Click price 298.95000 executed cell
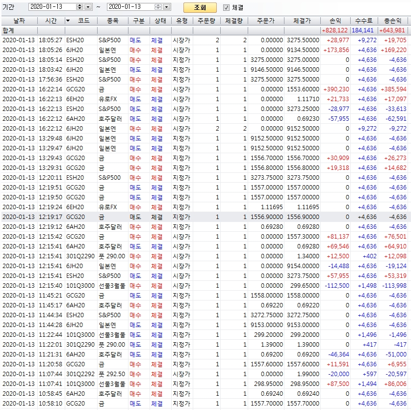Screen dimensions: 411x410 click(305, 384)
